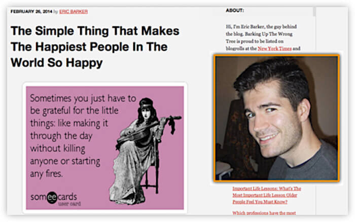The image size is (355, 222).
Task: Click the sidebar scrollbar handle near ABOUT
Action: coord(314,11)
